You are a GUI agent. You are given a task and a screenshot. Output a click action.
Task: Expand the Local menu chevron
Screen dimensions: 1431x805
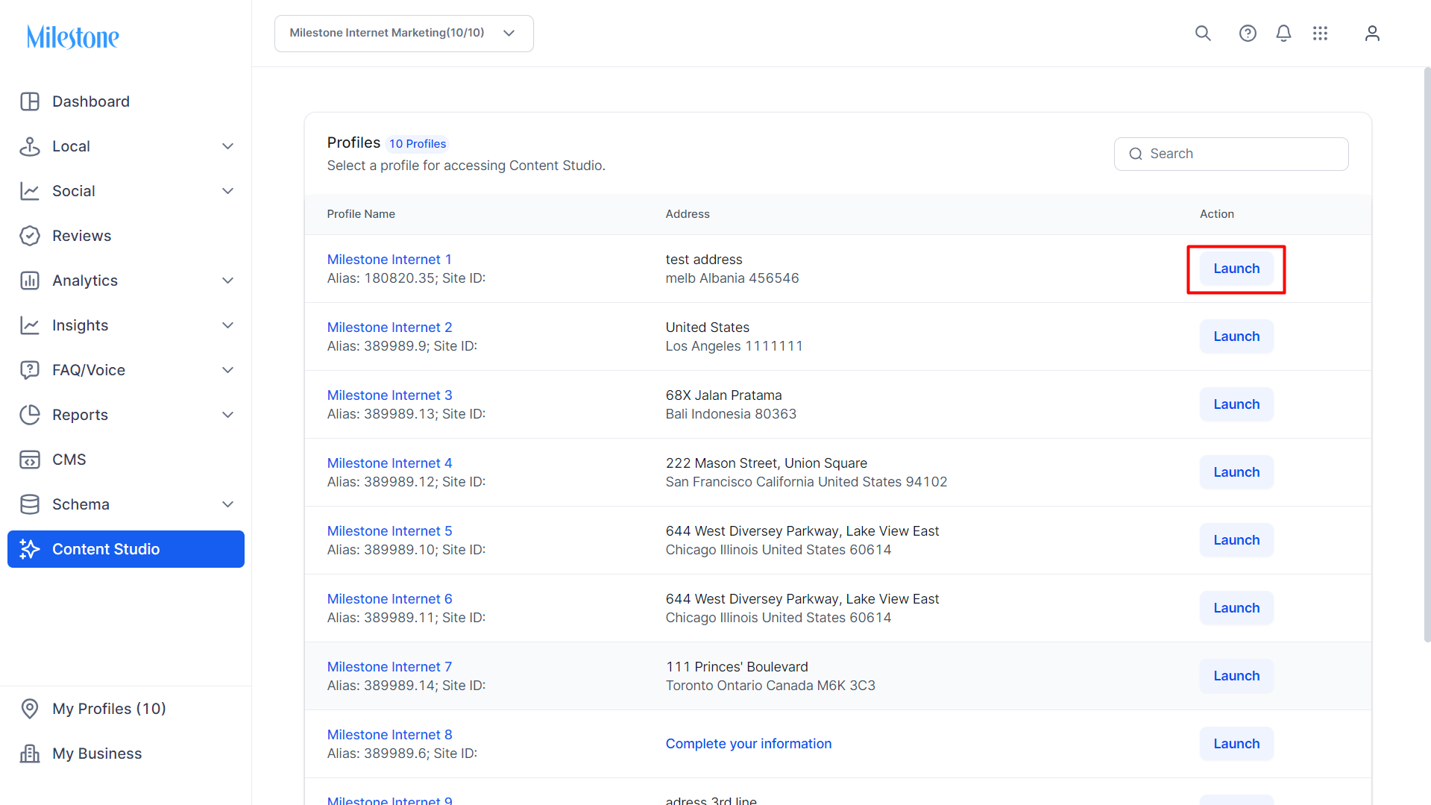(x=228, y=146)
